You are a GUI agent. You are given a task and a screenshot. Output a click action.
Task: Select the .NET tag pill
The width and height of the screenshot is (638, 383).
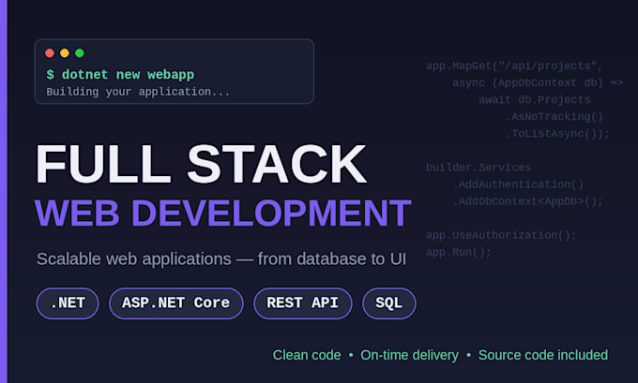(x=68, y=303)
